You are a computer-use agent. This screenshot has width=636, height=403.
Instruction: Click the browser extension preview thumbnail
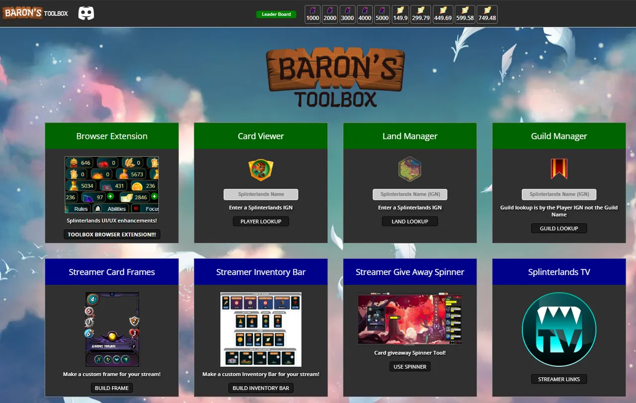click(112, 185)
